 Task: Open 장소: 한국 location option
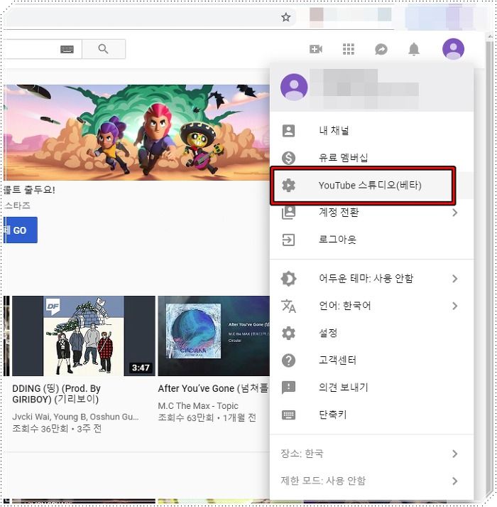371,454
